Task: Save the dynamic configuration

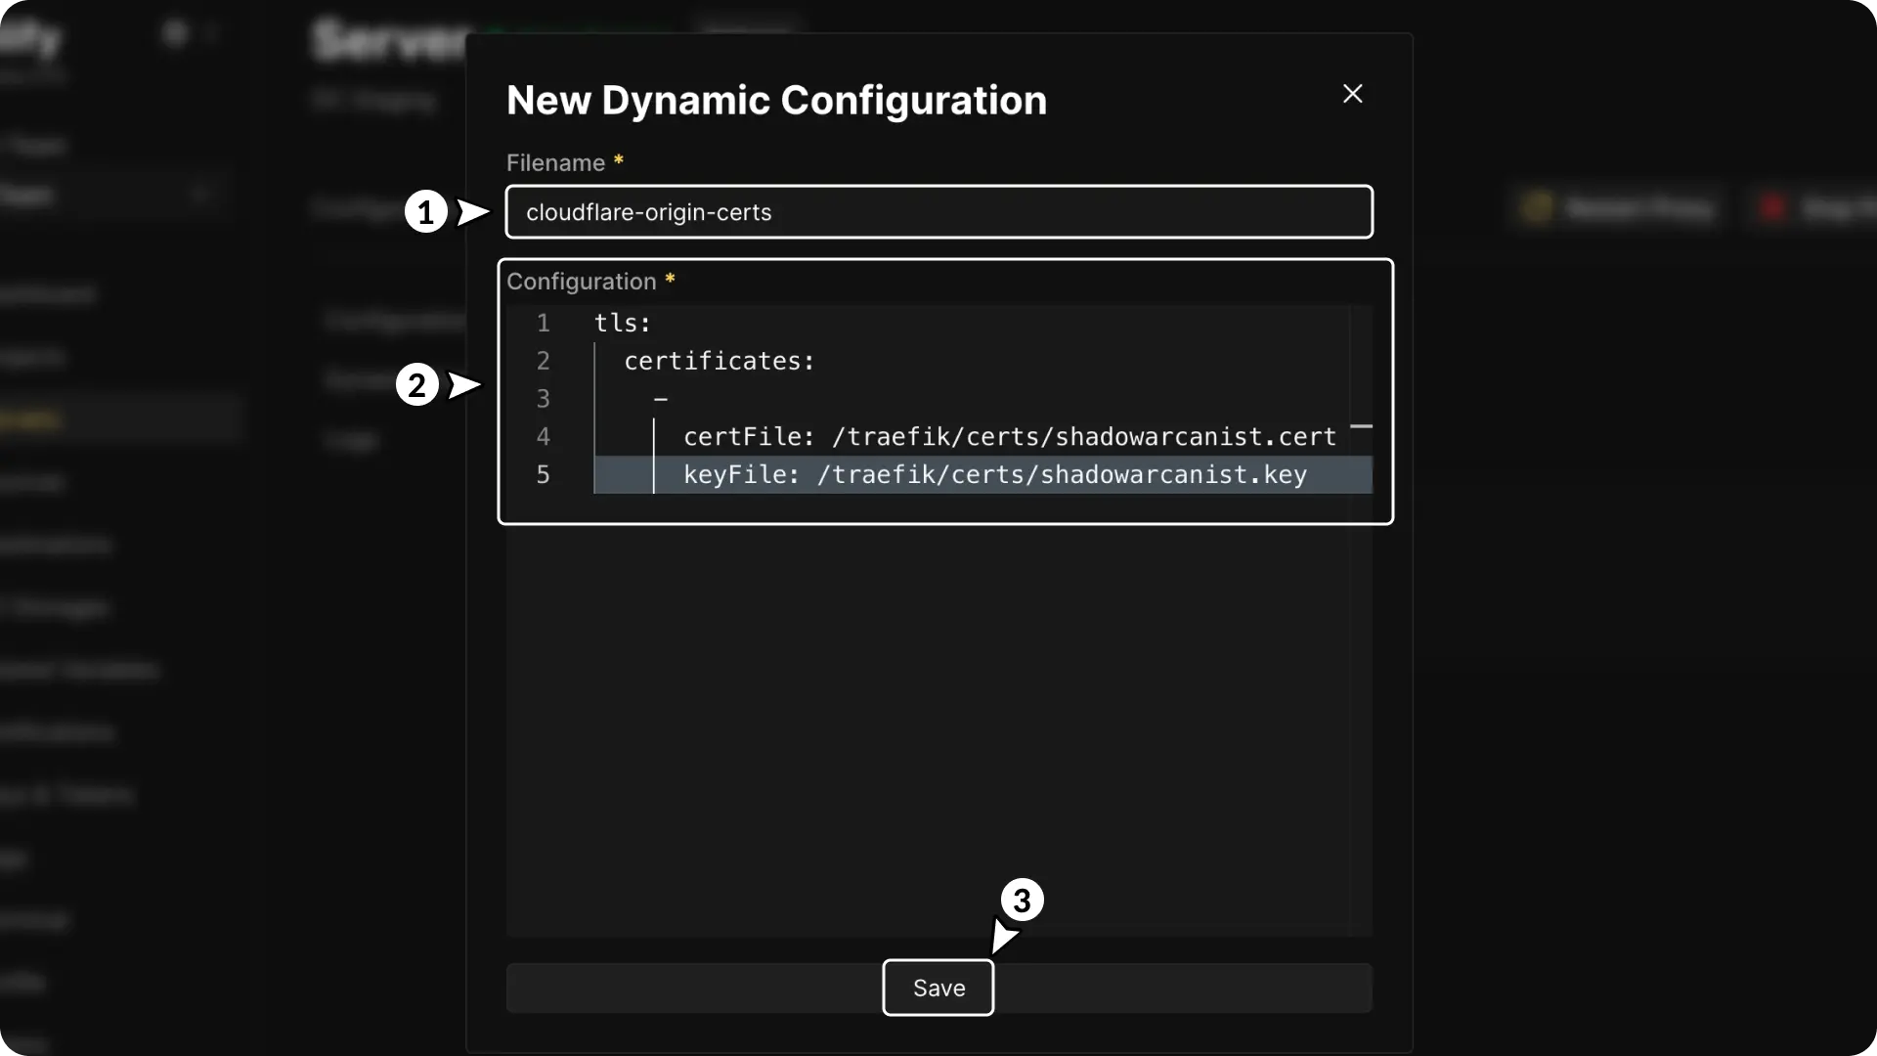Action: click(938, 988)
